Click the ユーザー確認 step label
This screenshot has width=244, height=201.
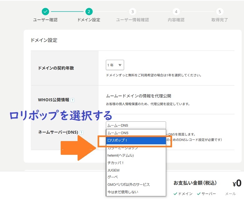[x=45, y=20]
